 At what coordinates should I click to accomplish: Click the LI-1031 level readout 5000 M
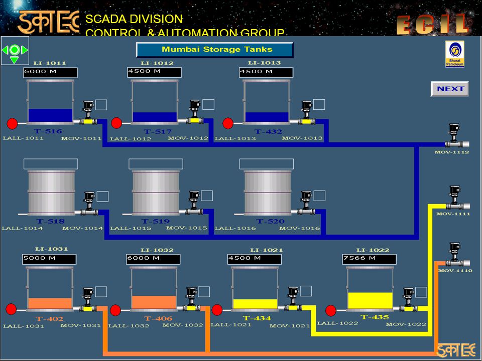click(x=49, y=259)
